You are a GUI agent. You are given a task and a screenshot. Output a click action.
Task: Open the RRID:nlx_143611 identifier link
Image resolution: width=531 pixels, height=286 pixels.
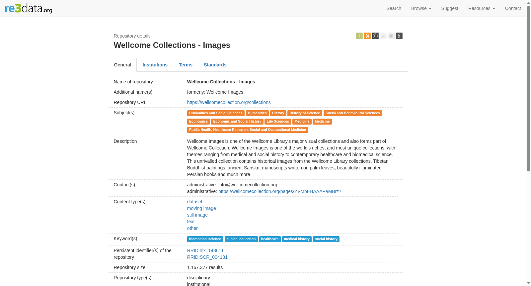[205, 250]
